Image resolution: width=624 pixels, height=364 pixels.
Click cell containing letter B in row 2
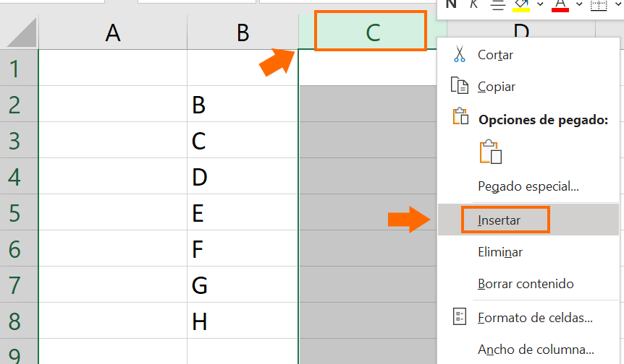tap(243, 104)
